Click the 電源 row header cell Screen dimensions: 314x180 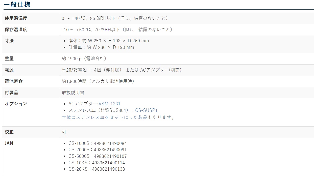pyautogui.click(x=9, y=70)
